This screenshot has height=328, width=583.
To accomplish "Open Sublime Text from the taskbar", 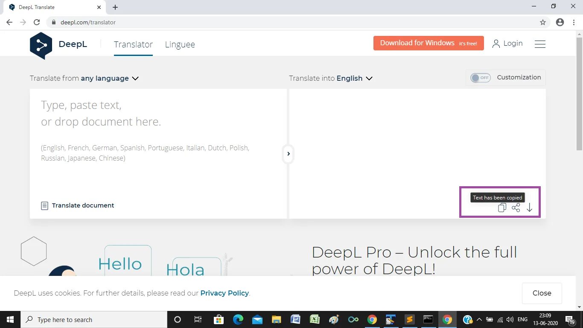I will pyautogui.click(x=409, y=319).
